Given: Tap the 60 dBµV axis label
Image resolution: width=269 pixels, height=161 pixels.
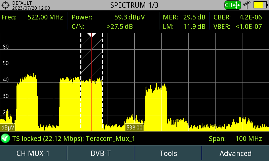Looking at the screenshot, I should pos(6,47).
